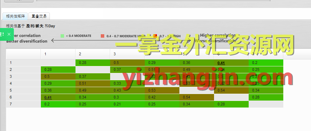Click the 0.53 cell in row 5
Viewport: 311px width, 131px height.
pos(162,90)
